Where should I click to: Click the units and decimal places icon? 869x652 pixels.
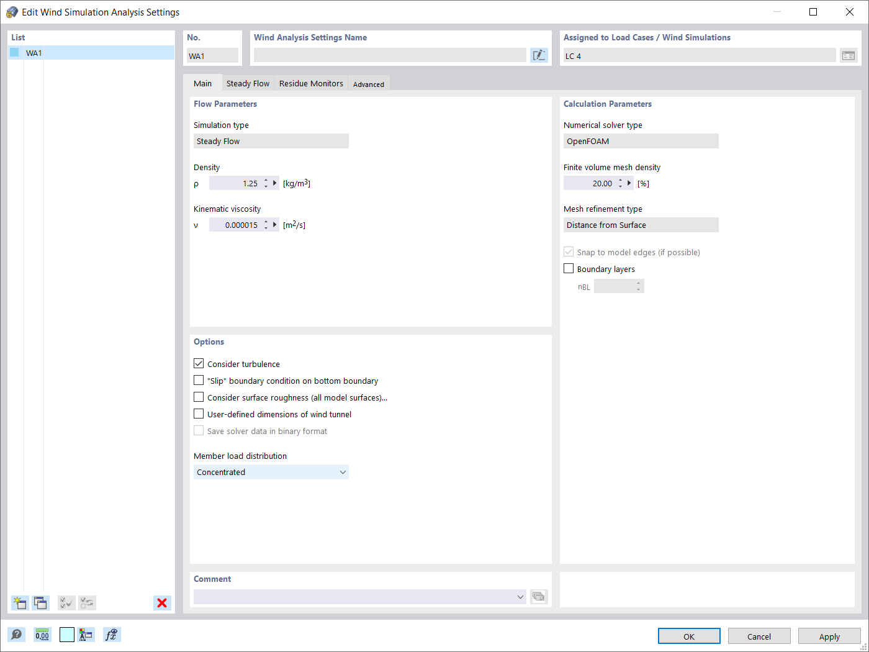[42, 635]
